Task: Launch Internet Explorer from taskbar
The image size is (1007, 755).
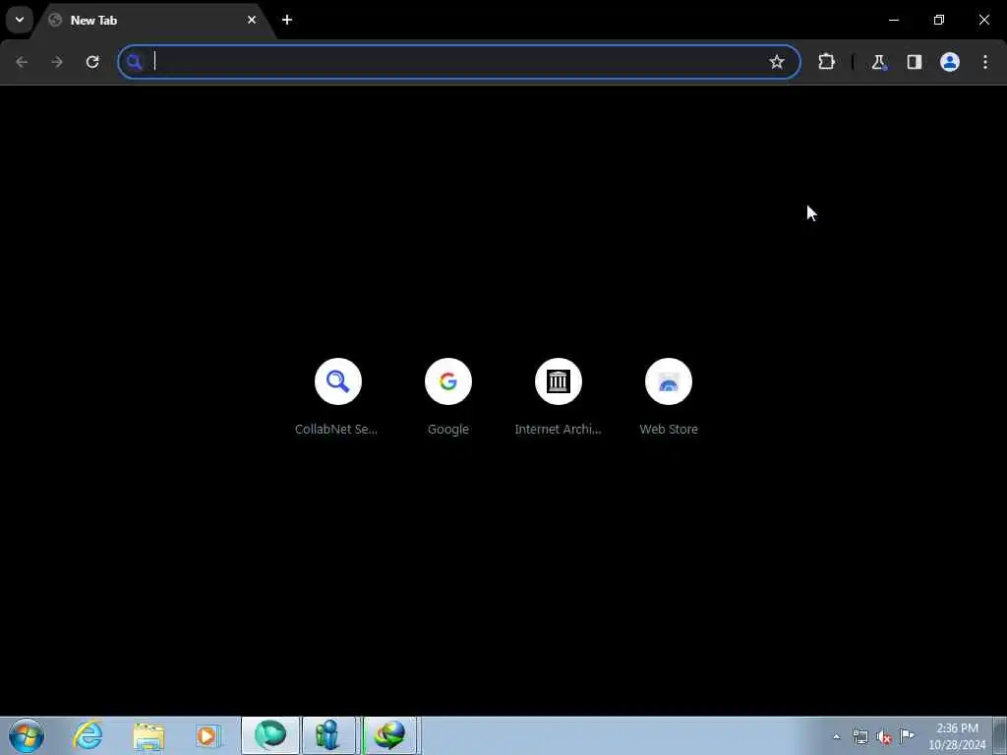Action: click(88, 735)
